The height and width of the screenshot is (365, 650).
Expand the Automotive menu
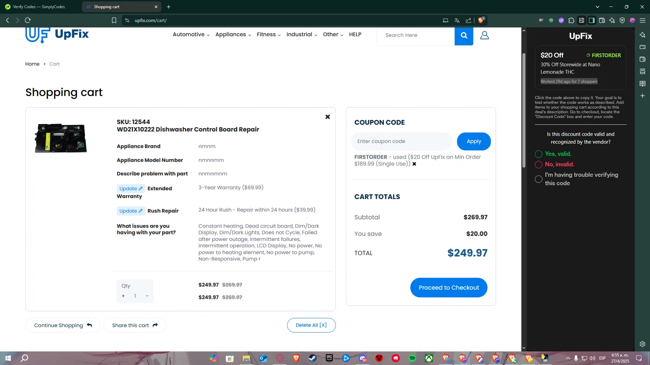click(x=191, y=35)
